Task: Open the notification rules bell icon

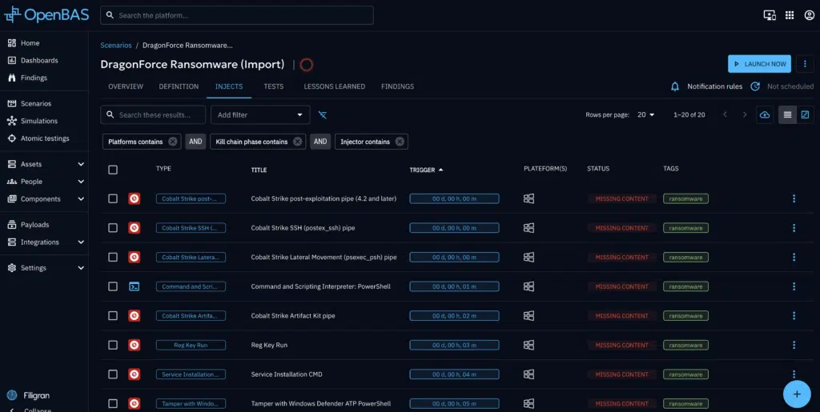Action: click(675, 86)
